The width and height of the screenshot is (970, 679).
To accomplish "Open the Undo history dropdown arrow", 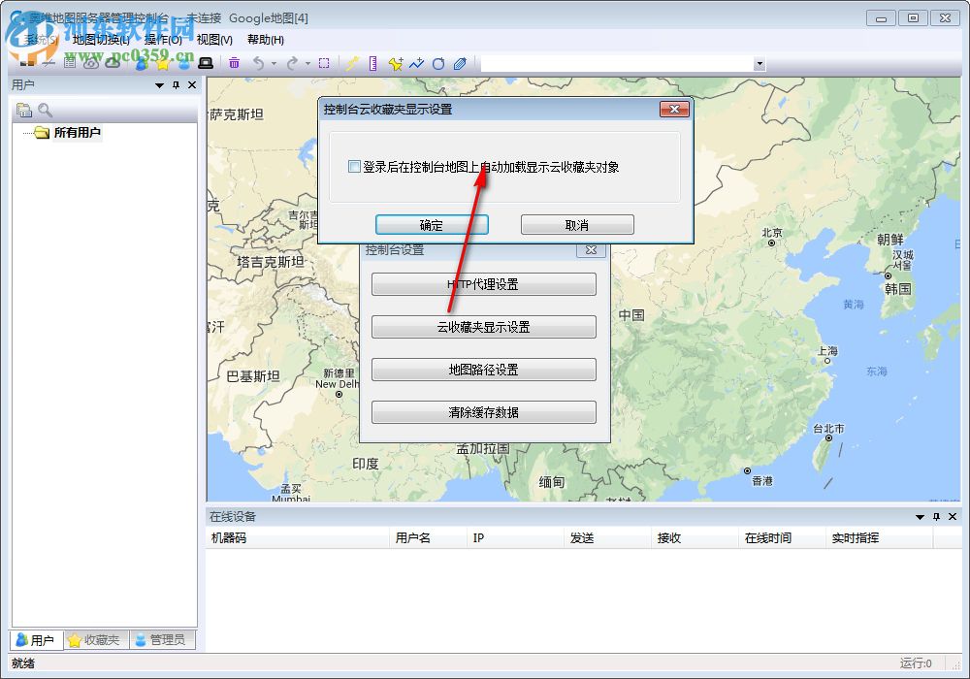I will [x=273, y=63].
